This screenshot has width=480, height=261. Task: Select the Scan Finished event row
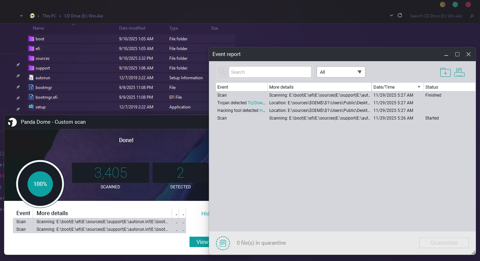346,95
